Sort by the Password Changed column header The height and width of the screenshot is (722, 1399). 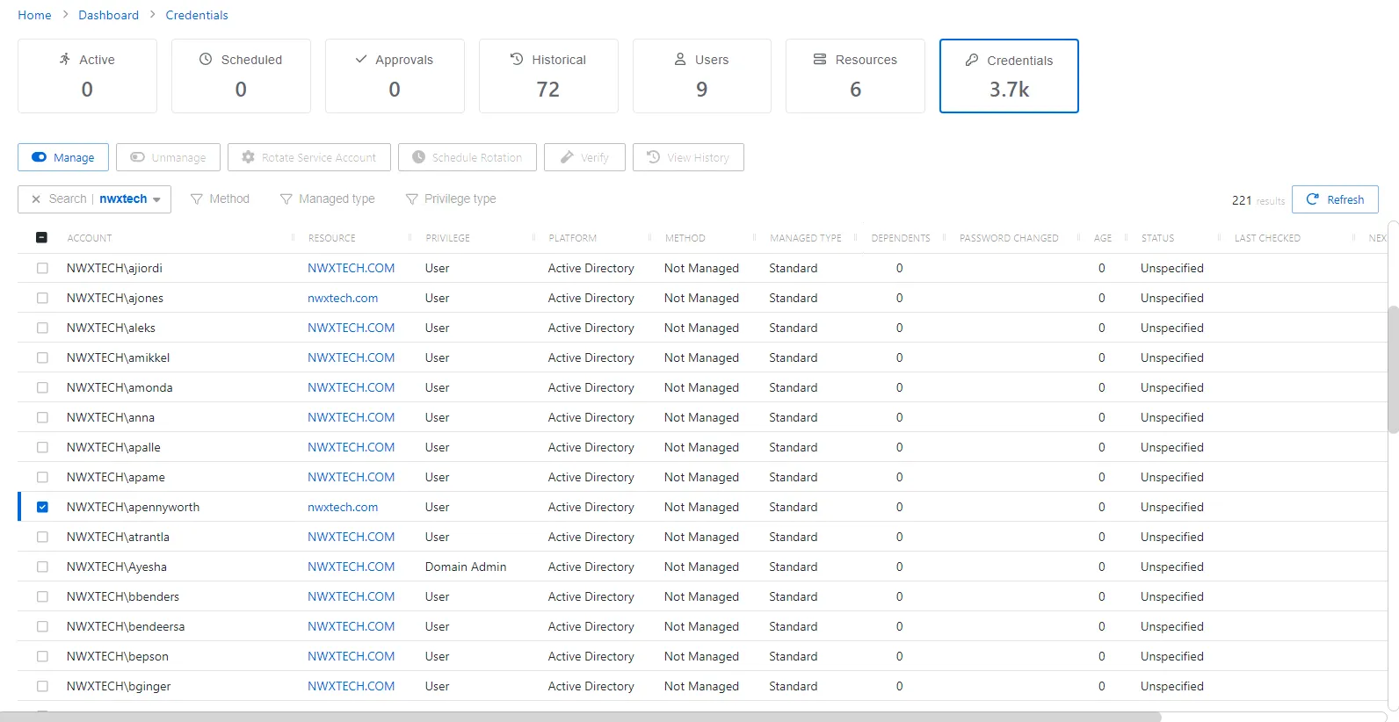1009,238
